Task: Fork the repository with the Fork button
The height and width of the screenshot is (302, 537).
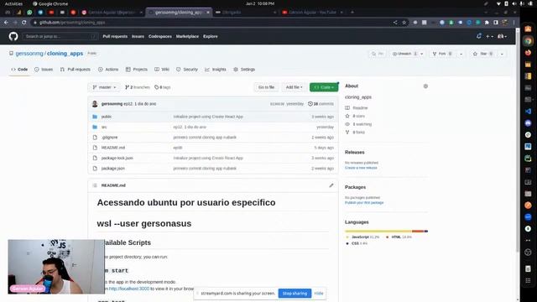Action: point(442,54)
